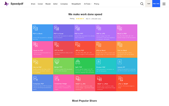Open the hamburger menu icon
This screenshot has height=106, width=169.
click(x=164, y=4)
